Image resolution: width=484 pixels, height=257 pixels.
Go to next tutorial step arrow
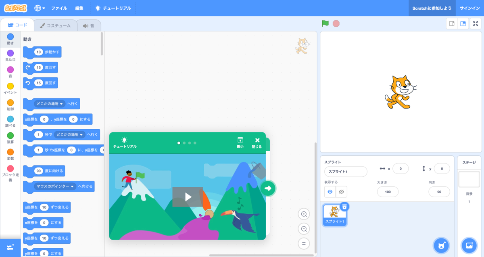click(268, 188)
